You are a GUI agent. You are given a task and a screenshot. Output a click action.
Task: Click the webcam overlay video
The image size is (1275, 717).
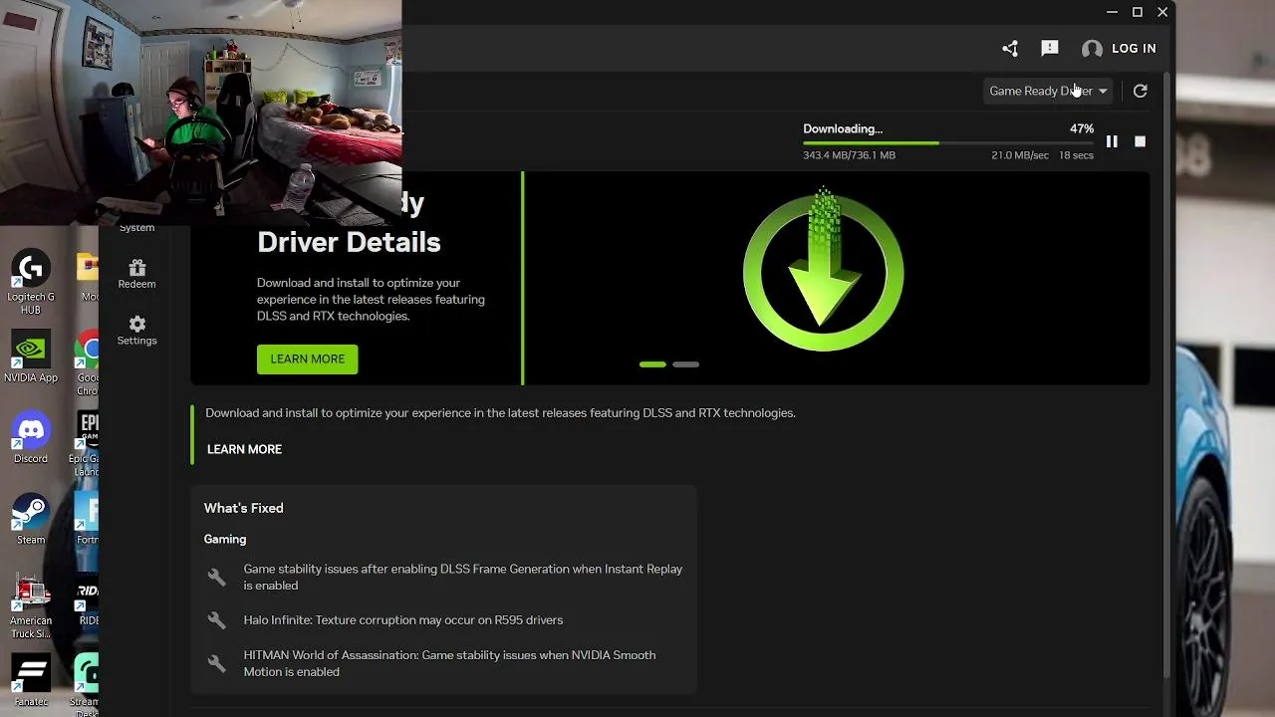[x=200, y=113]
